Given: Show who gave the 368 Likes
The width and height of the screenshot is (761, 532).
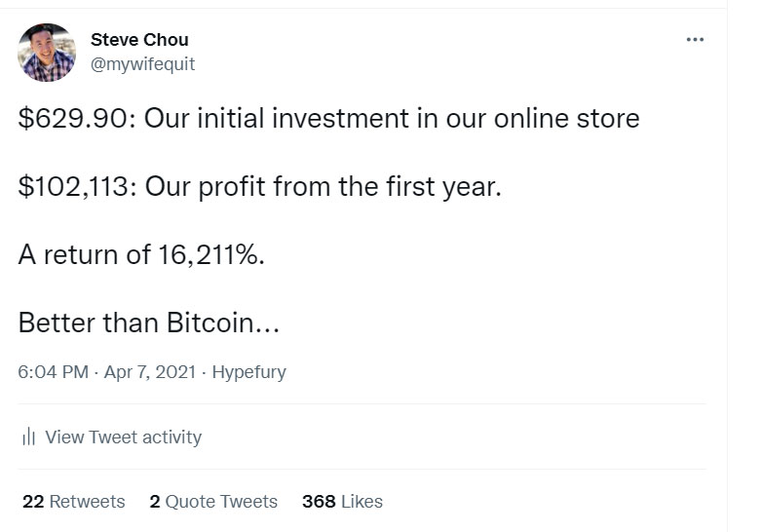Looking at the screenshot, I should [342, 502].
